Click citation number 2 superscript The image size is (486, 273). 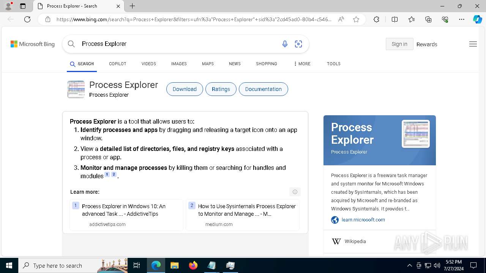pos(114,174)
